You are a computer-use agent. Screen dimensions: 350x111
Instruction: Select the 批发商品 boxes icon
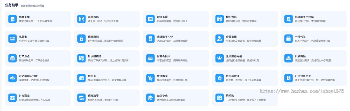coord(288,58)
